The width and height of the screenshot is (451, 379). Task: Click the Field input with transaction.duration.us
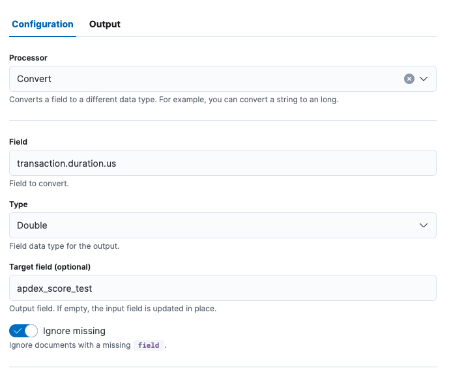(223, 163)
